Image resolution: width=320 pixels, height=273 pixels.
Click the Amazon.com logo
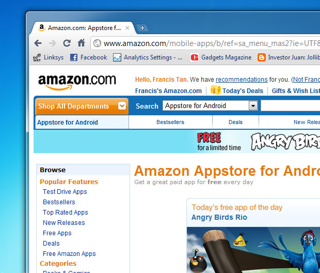tap(77, 81)
